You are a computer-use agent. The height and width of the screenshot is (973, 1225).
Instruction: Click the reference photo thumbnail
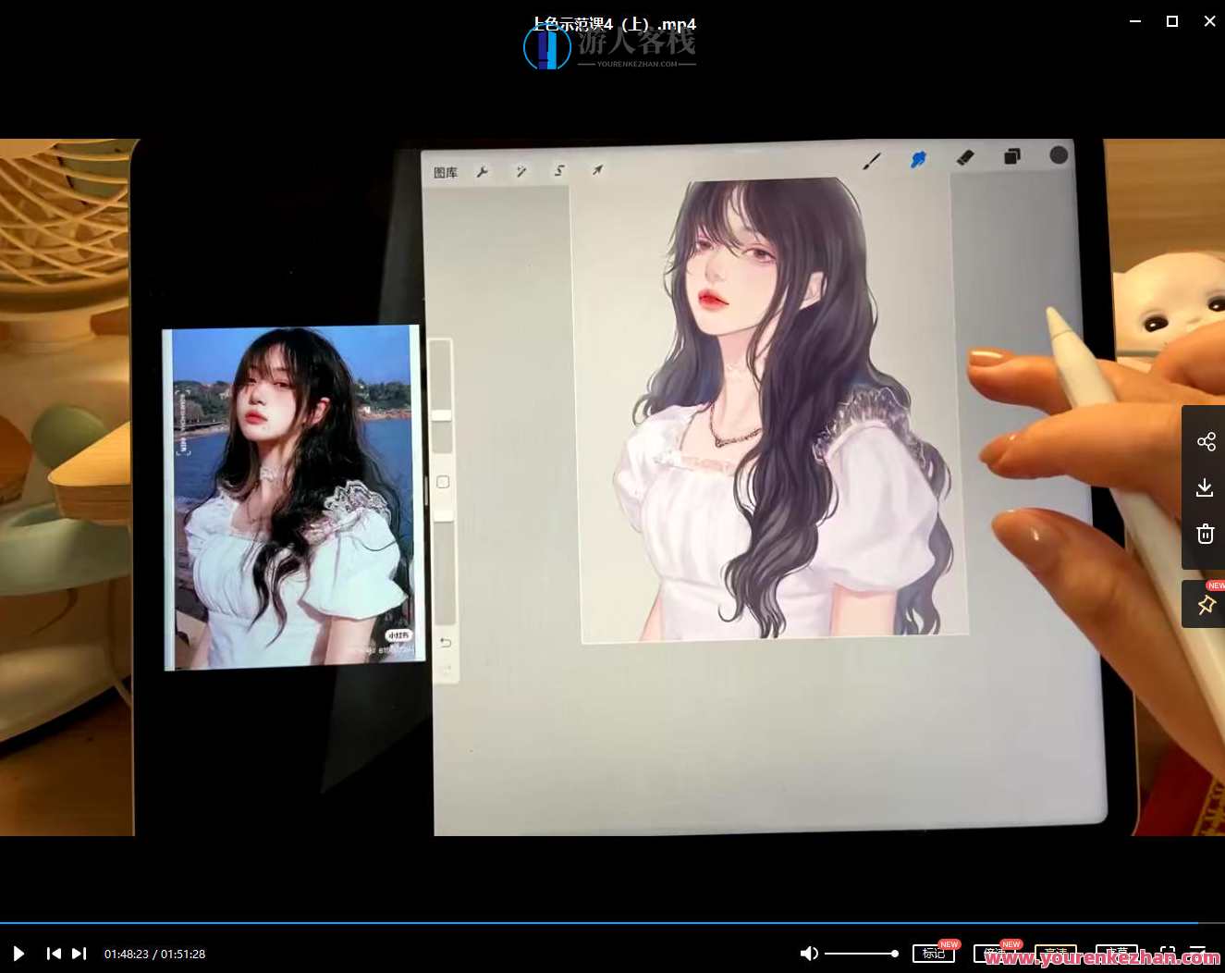pyautogui.click(x=294, y=497)
